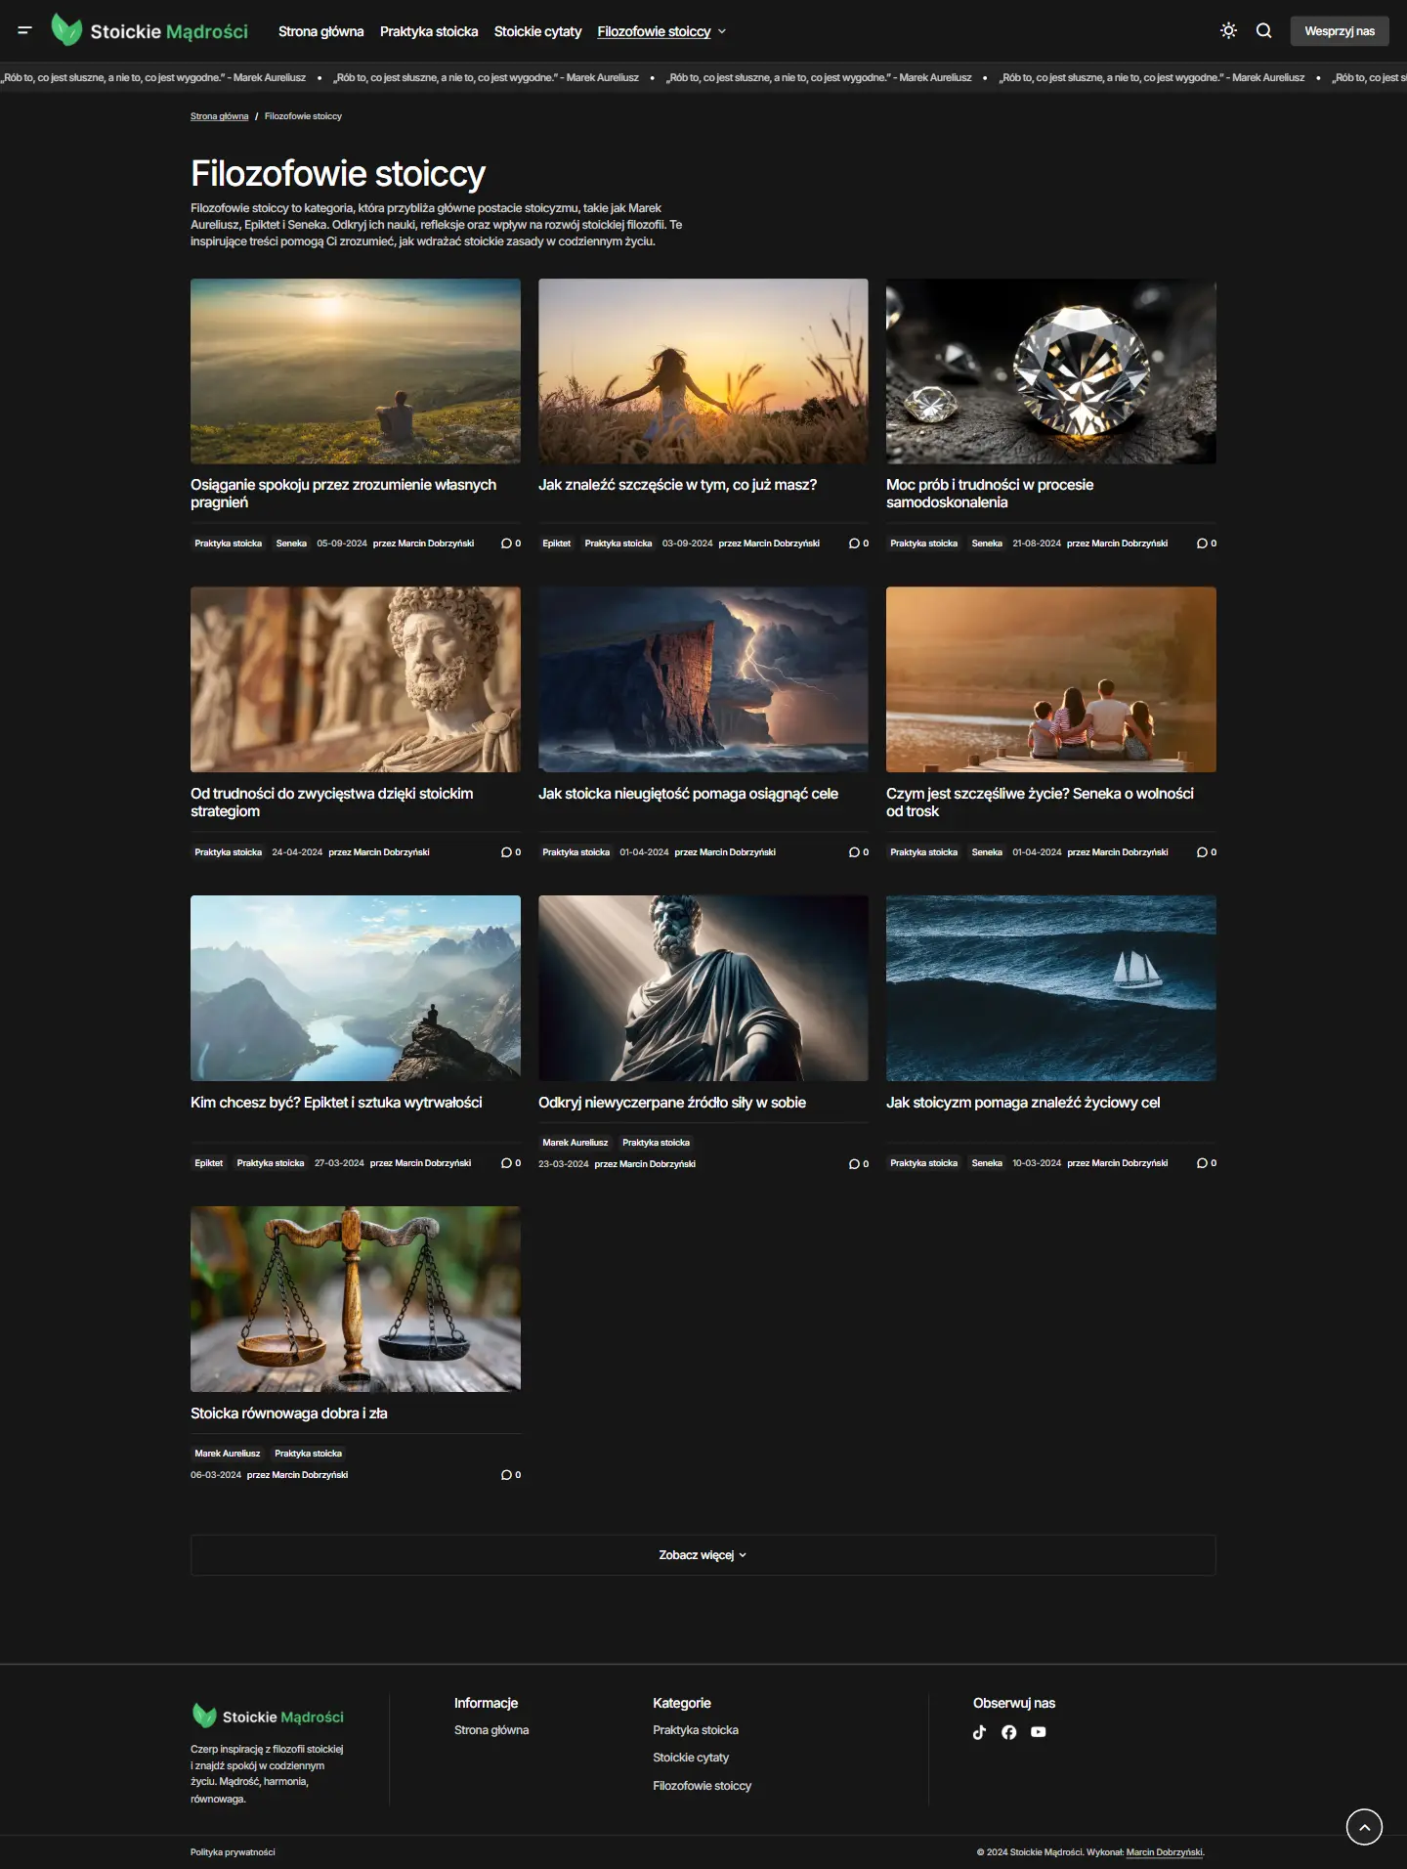Open the TikTok profile icon

pos(979,1732)
